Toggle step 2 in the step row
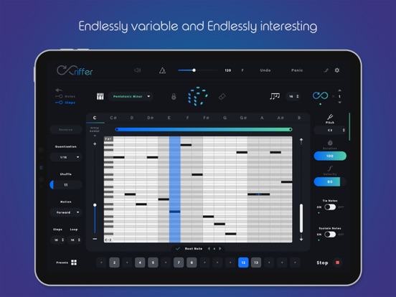 coord(114,263)
